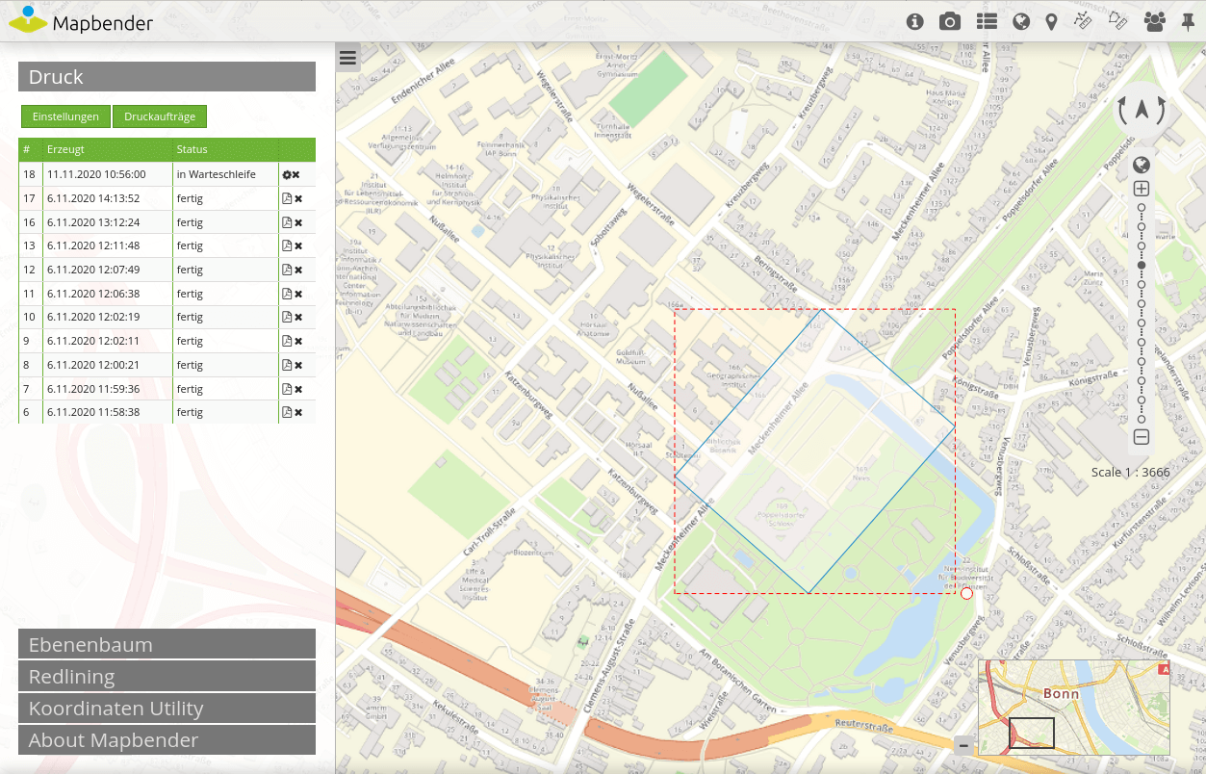Screen dimensions: 1206x774
Task: Expand the Redlining accordion section
Action: pyautogui.click(x=167, y=677)
